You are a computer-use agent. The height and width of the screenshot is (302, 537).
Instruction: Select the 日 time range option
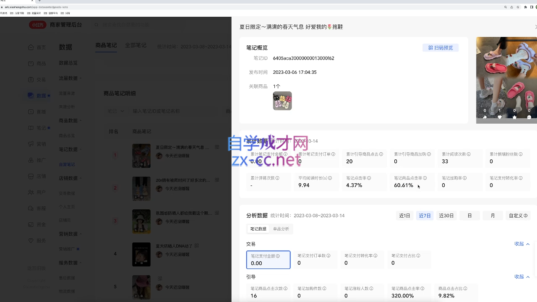(x=469, y=216)
